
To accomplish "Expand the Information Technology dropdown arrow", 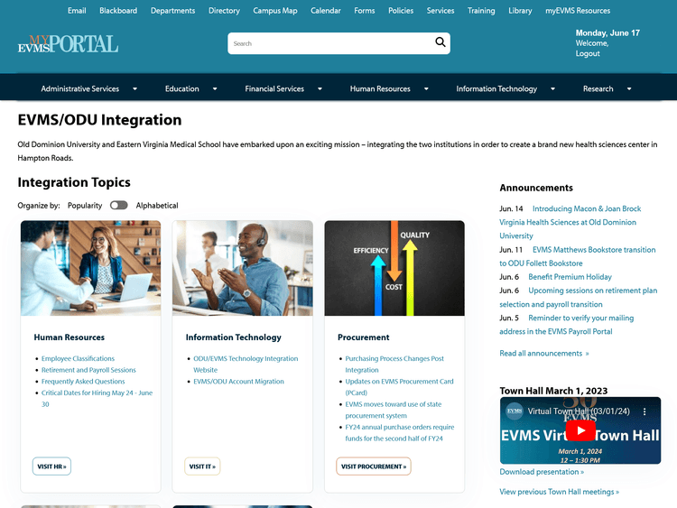I will pyautogui.click(x=552, y=89).
